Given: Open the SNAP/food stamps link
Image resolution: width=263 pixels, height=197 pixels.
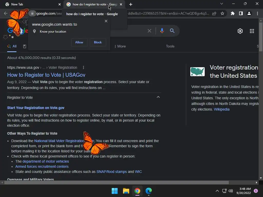Looking at the screenshot, I should 111,172.
